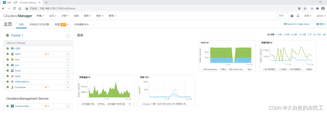Image resolution: width=327 pixels, height=113 pixels.
Task: Open the running commands icon near search
Action: [x=298, y=16]
